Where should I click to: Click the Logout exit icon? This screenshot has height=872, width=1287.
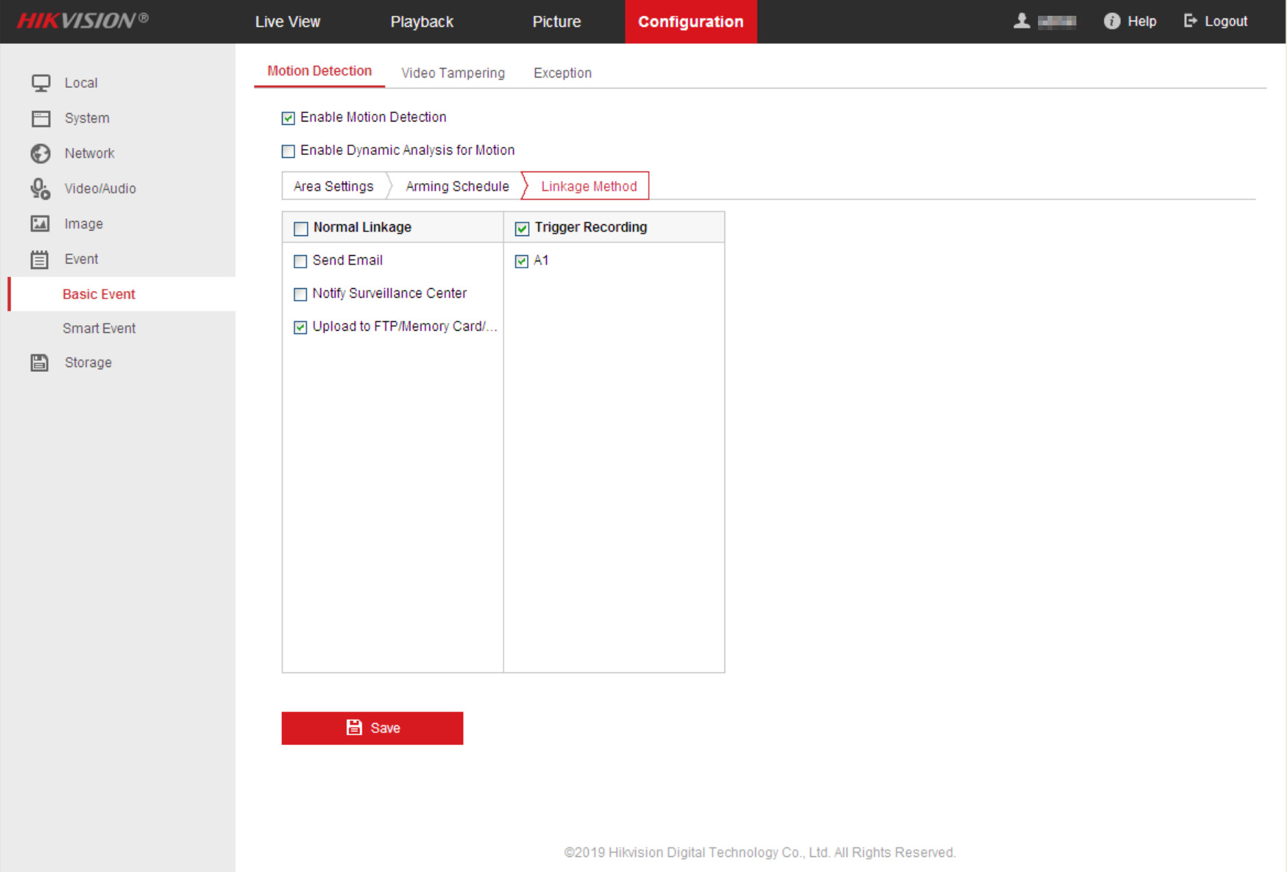click(x=1190, y=21)
